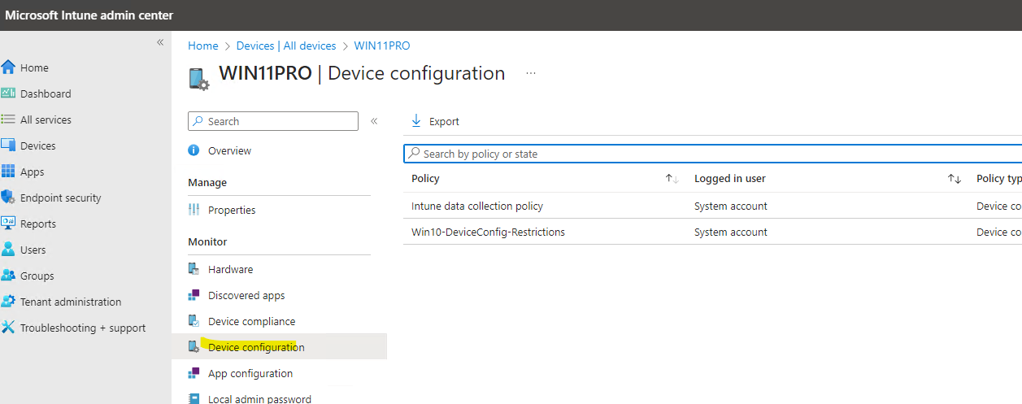1022x404 pixels.
Task: Open Reports in the left navigation
Action: (x=38, y=224)
